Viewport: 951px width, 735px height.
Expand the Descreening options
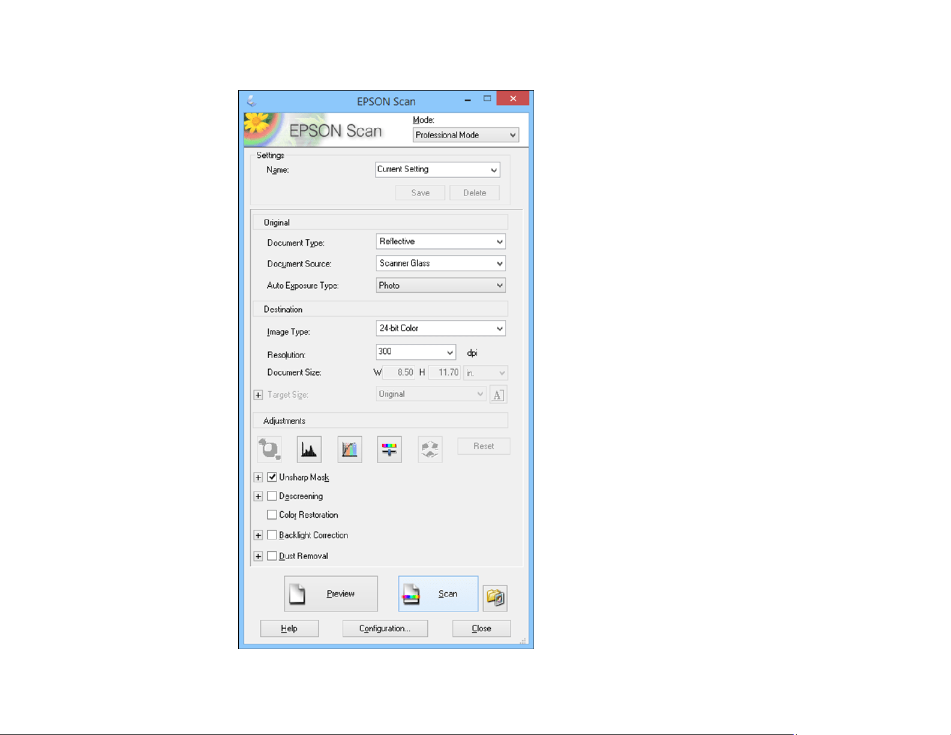pos(258,496)
